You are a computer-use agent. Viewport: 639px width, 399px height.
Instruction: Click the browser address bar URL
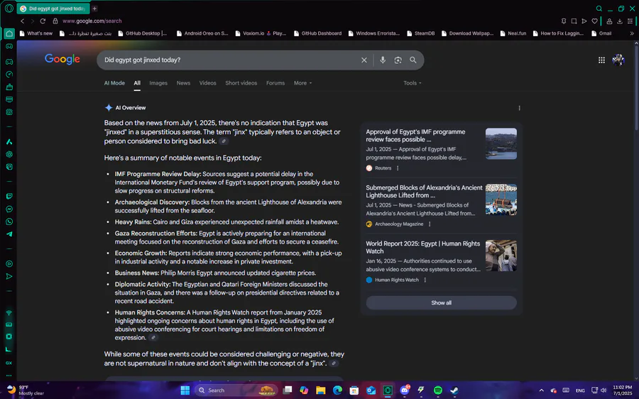[92, 21]
